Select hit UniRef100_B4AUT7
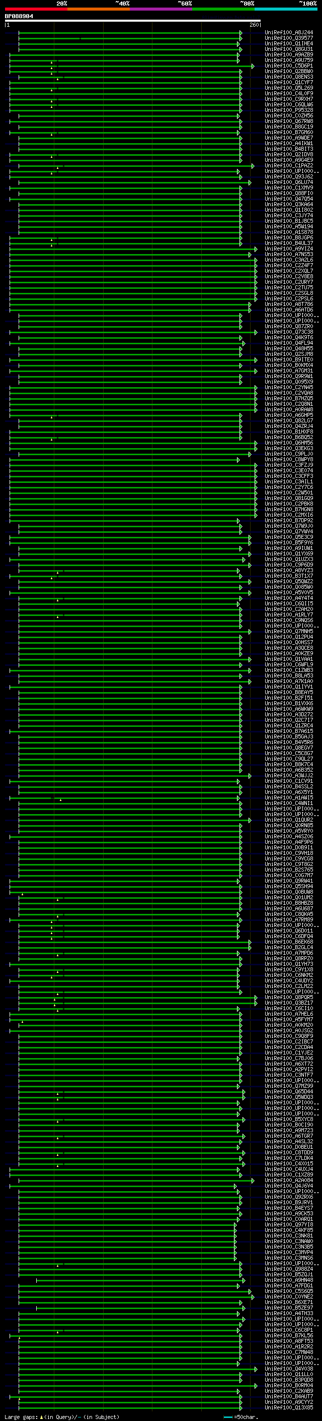This screenshot has height=1421, width=322. coord(289,1396)
